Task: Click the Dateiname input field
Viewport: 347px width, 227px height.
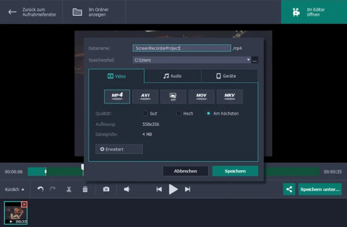Action: [182, 48]
